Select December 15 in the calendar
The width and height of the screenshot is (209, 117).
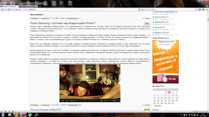tap(166, 98)
